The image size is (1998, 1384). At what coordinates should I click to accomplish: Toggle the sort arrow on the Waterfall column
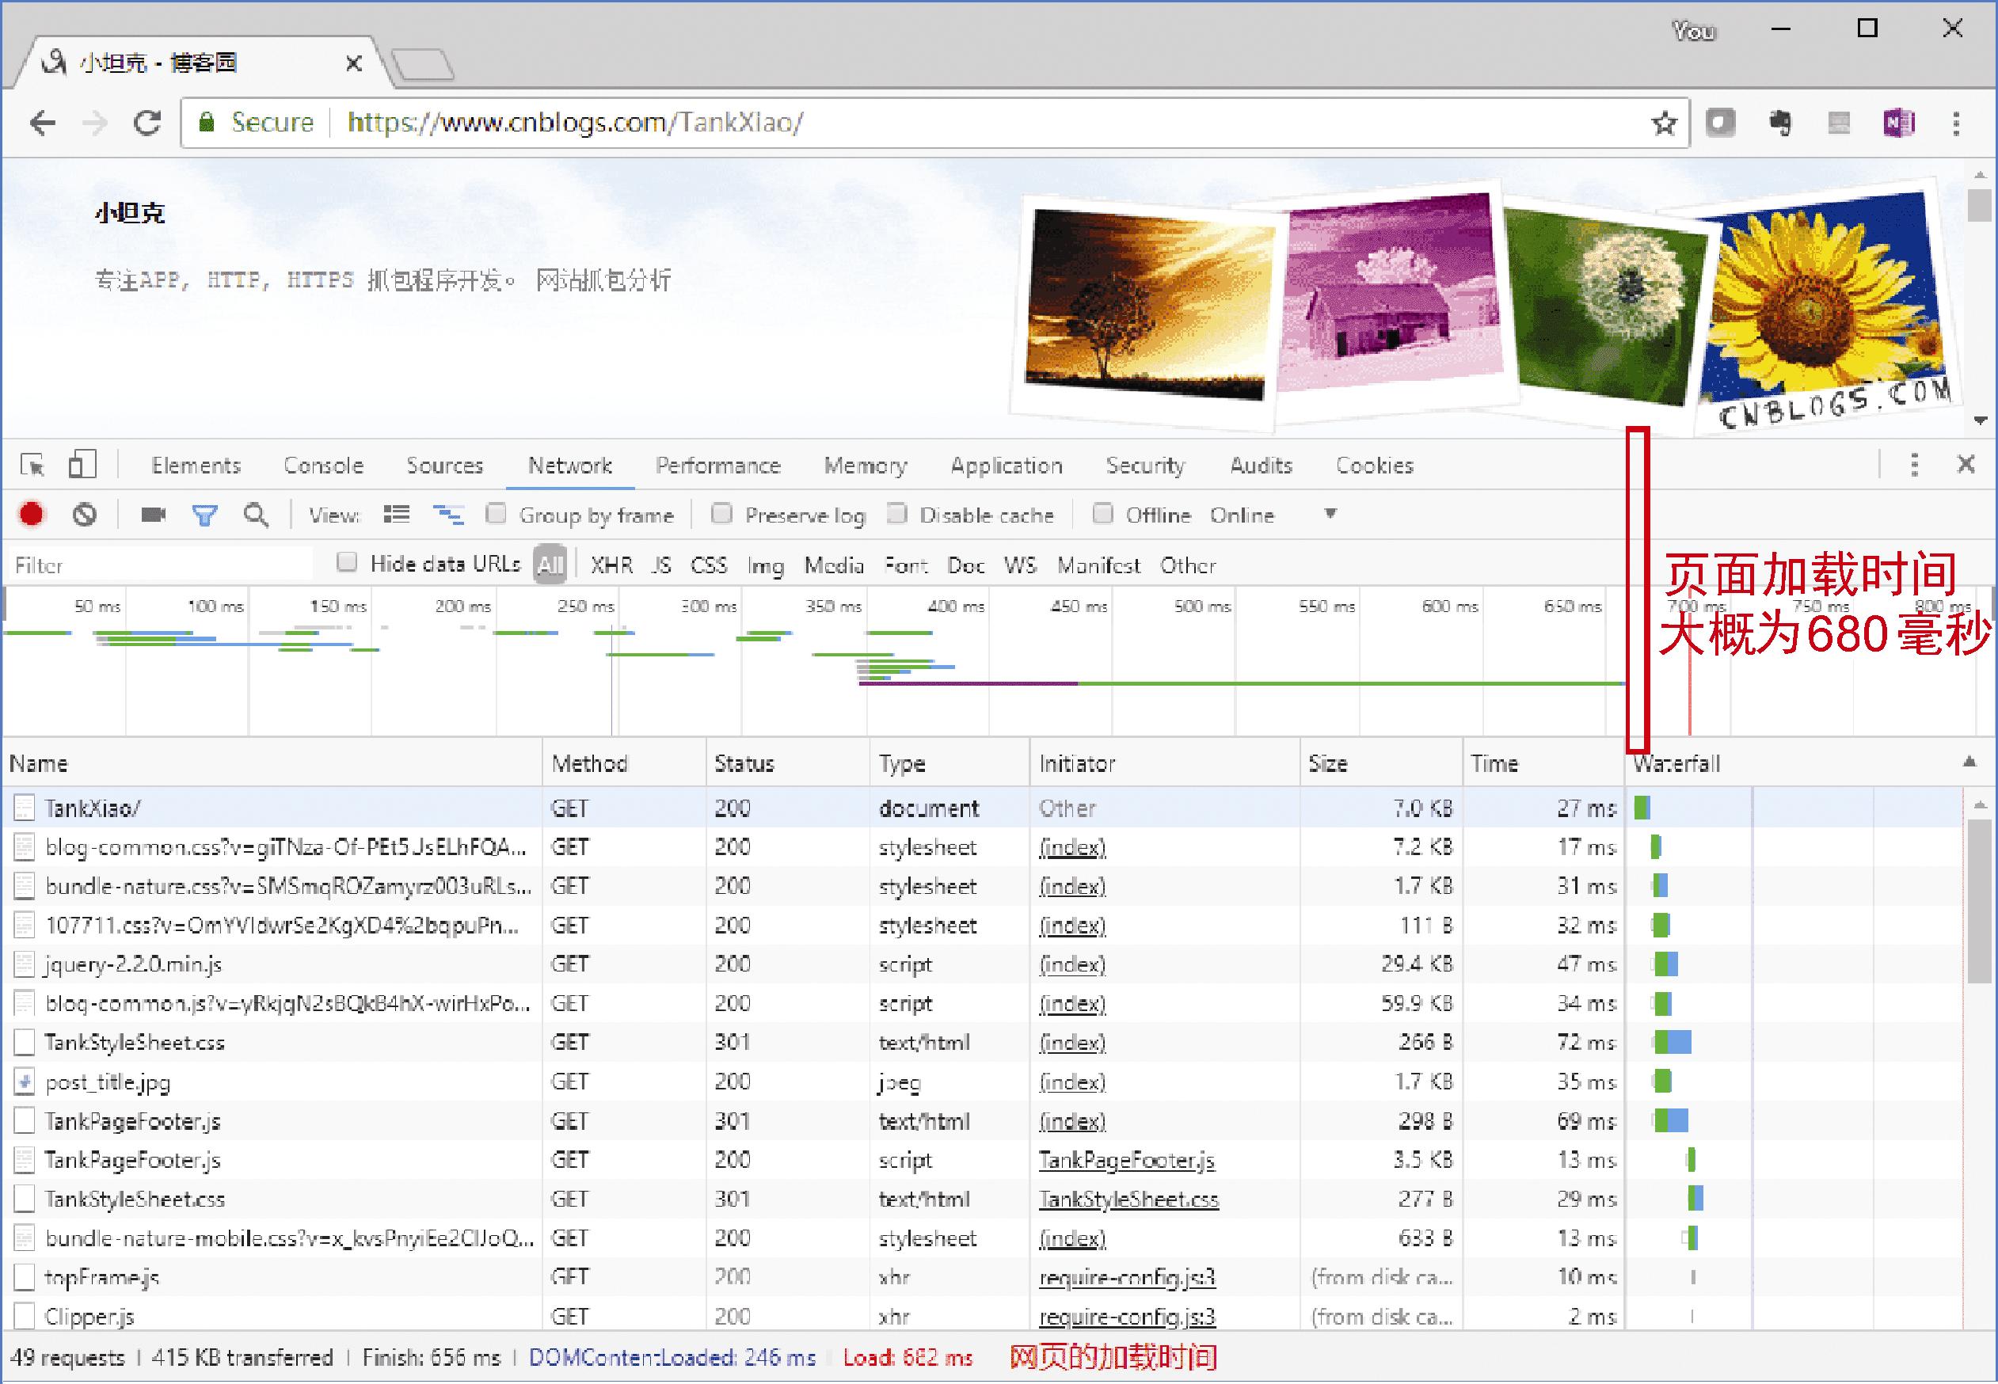coord(1970,764)
